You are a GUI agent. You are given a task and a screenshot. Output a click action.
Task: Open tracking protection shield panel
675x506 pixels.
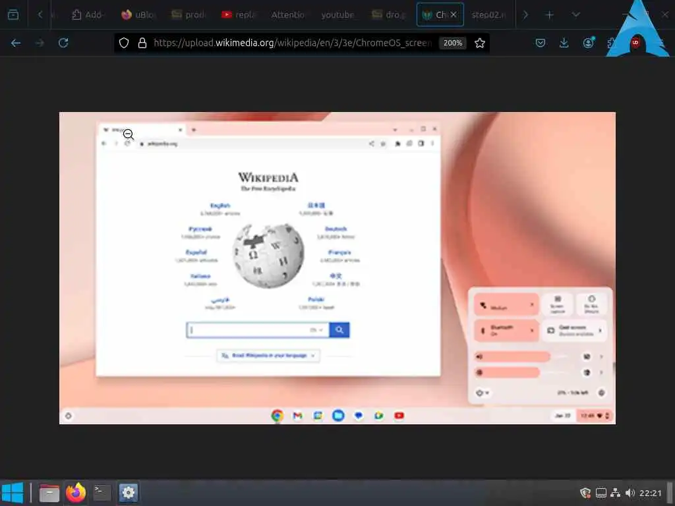124,43
